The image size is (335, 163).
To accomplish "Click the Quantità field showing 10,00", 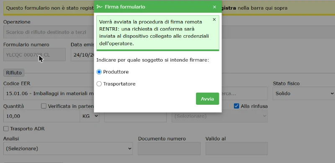I will 41,116.
